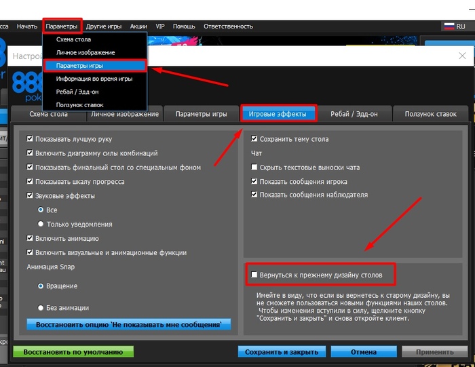Switch to the Параметры игры tab
The height and width of the screenshot is (367, 475).
pyautogui.click(x=201, y=114)
